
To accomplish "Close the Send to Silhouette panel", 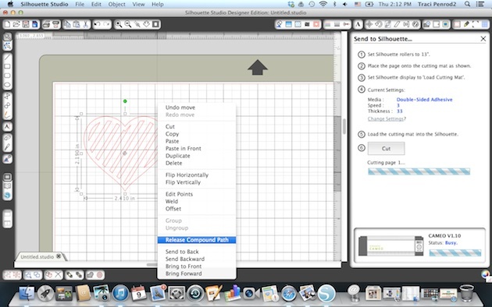I will click(483, 39).
